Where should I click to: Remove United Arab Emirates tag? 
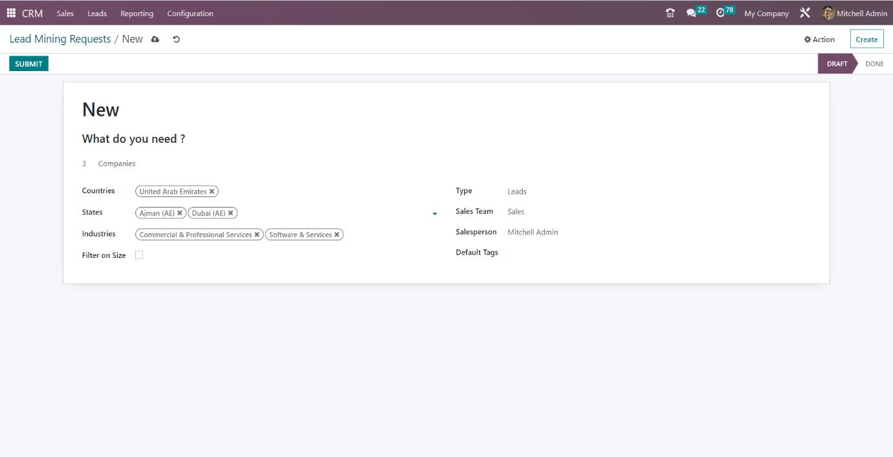click(212, 191)
